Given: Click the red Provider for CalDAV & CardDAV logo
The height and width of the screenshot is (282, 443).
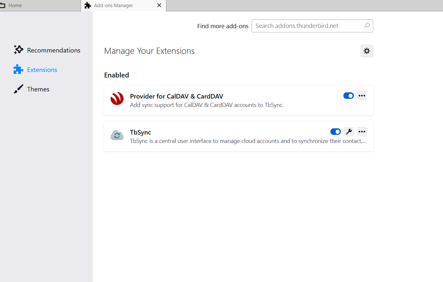Looking at the screenshot, I should [117, 99].
